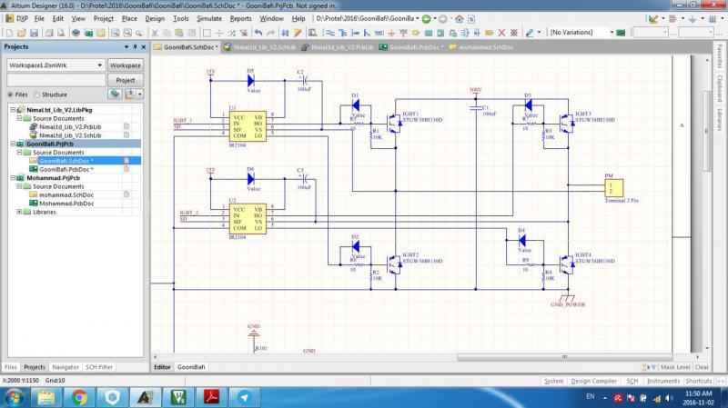The image size is (728, 408).
Task: Switch to NimaLtd_Lib_V2.SchLib document tab
Action: (x=259, y=47)
